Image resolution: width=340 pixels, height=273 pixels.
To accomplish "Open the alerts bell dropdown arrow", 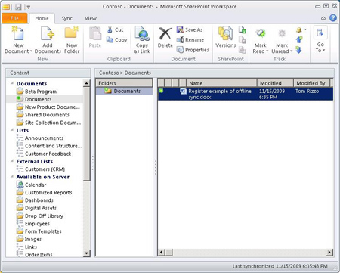I will [x=305, y=29].
